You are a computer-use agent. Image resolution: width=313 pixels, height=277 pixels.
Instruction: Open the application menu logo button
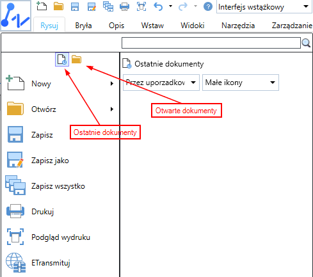pyautogui.click(x=15, y=16)
